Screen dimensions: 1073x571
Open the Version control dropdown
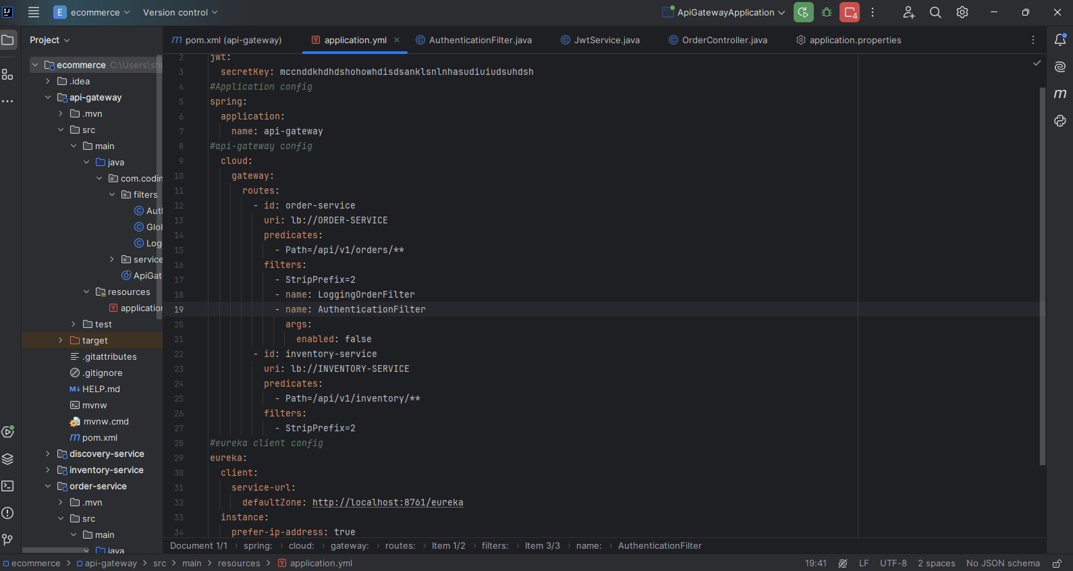click(x=180, y=12)
